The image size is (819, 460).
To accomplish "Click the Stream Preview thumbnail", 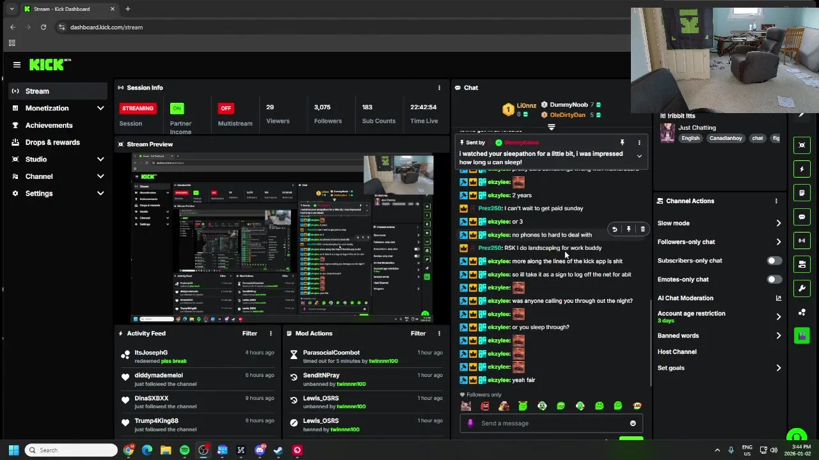I will click(282, 237).
